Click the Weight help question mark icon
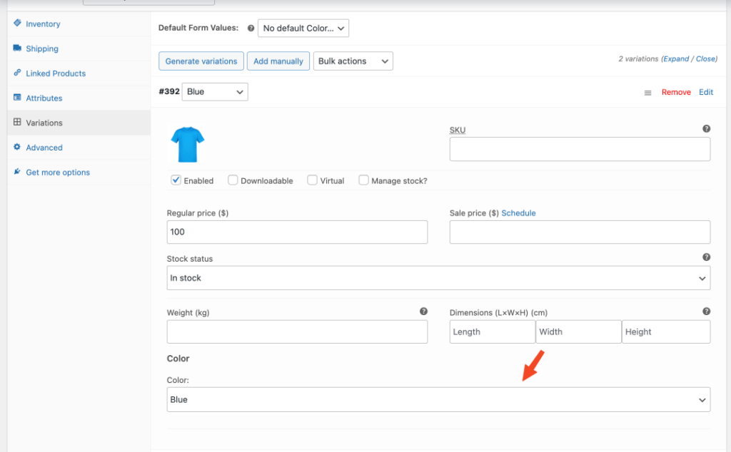Image resolution: width=731 pixels, height=452 pixels. [423, 311]
